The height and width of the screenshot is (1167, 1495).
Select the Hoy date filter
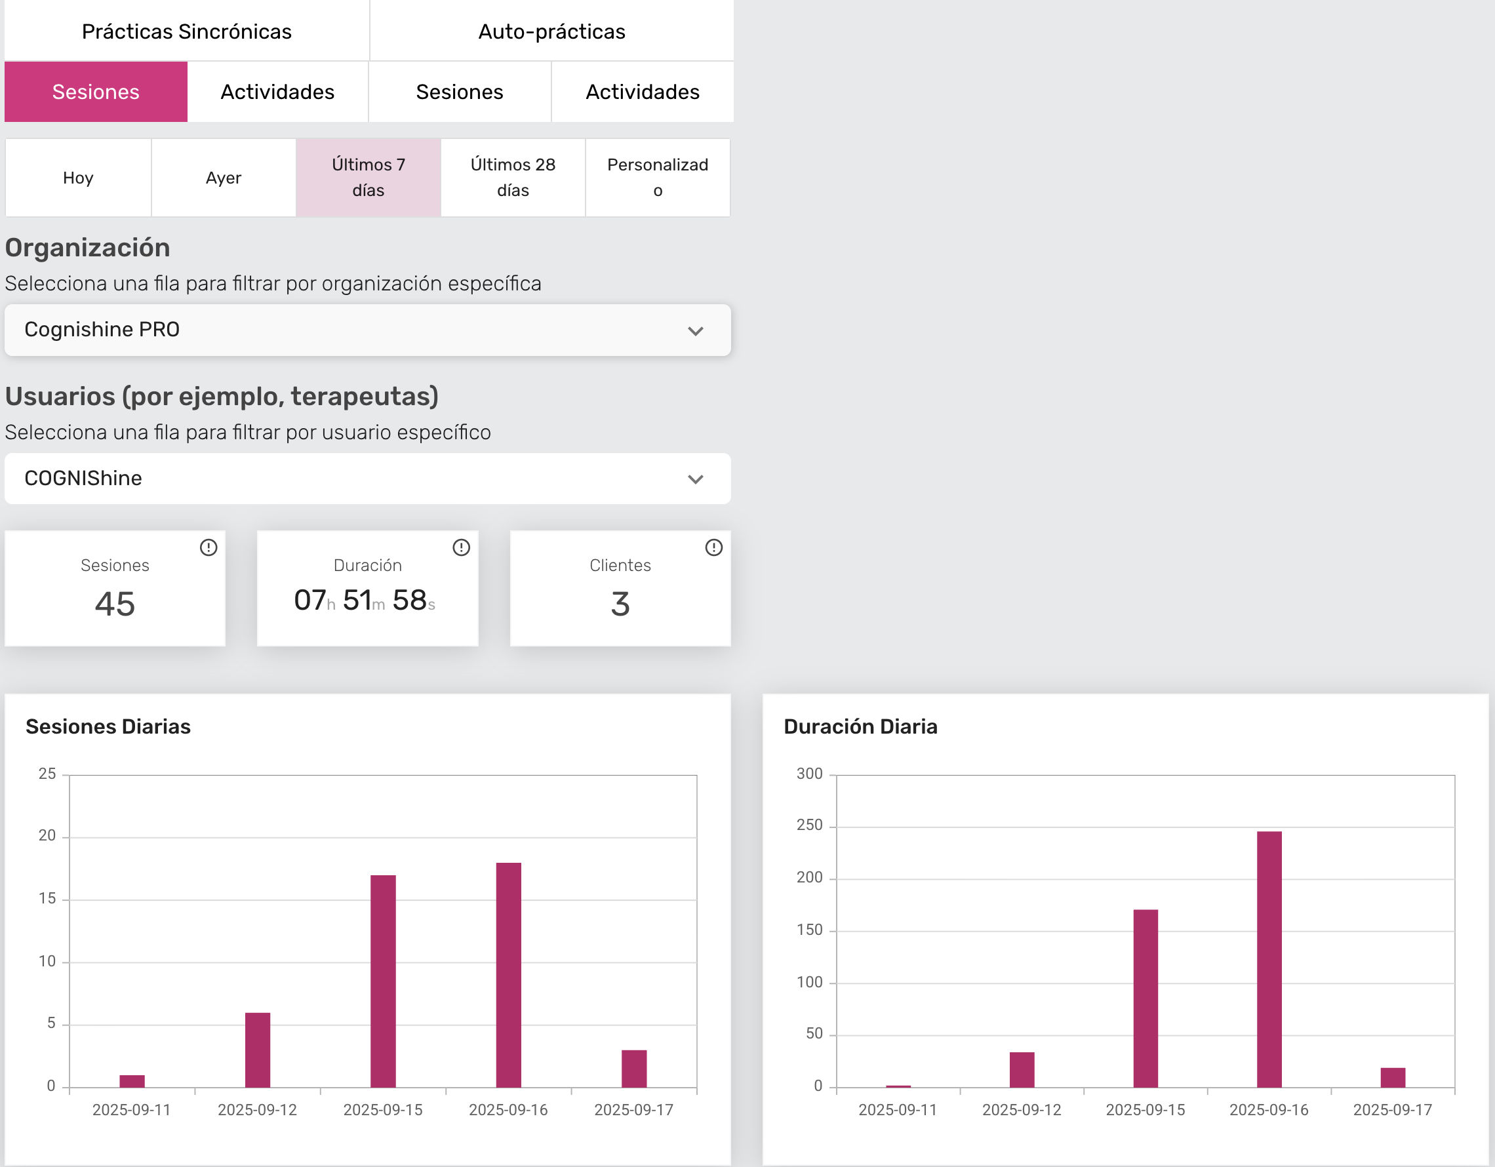[78, 178]
